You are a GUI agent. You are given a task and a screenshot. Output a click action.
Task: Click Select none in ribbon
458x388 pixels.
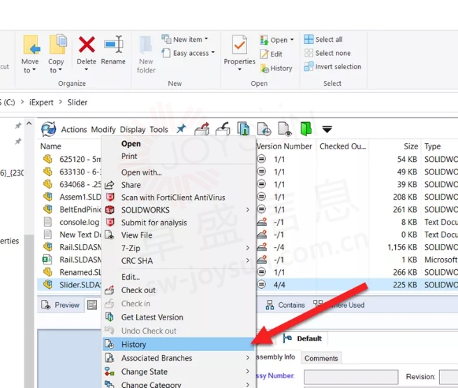pyautogui.click(x=327, y=53)
